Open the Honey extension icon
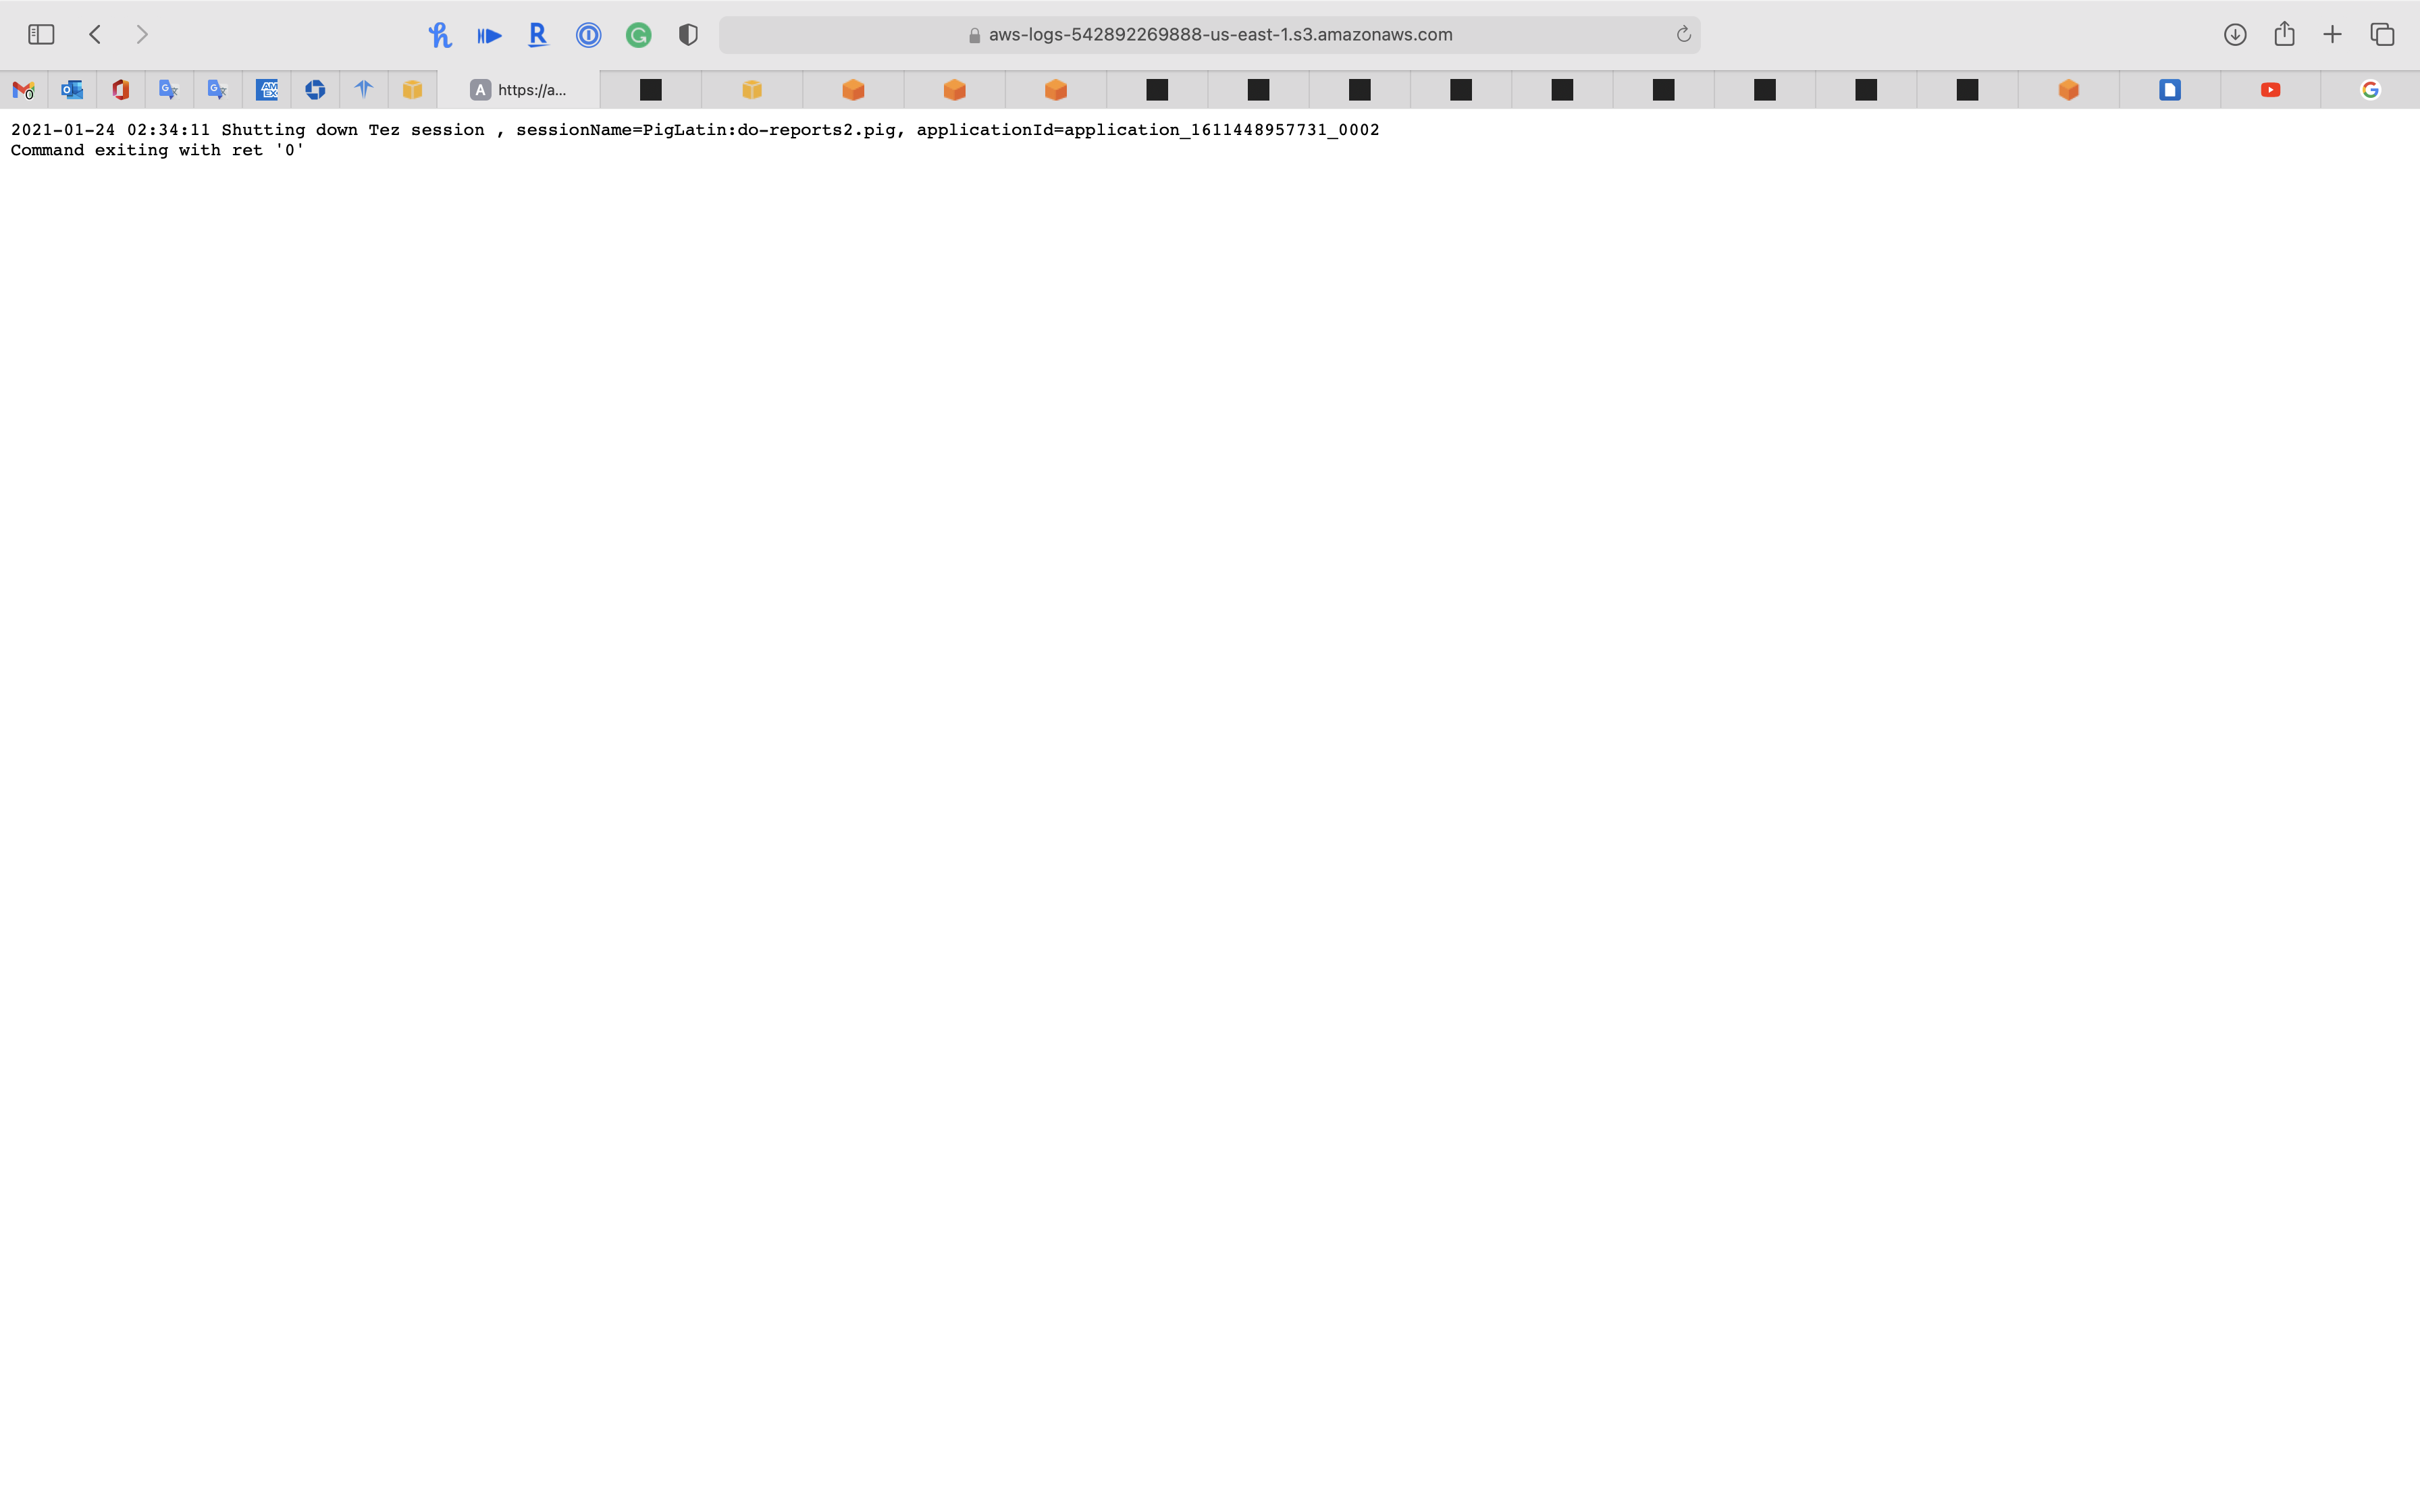 tap(439, 35)
